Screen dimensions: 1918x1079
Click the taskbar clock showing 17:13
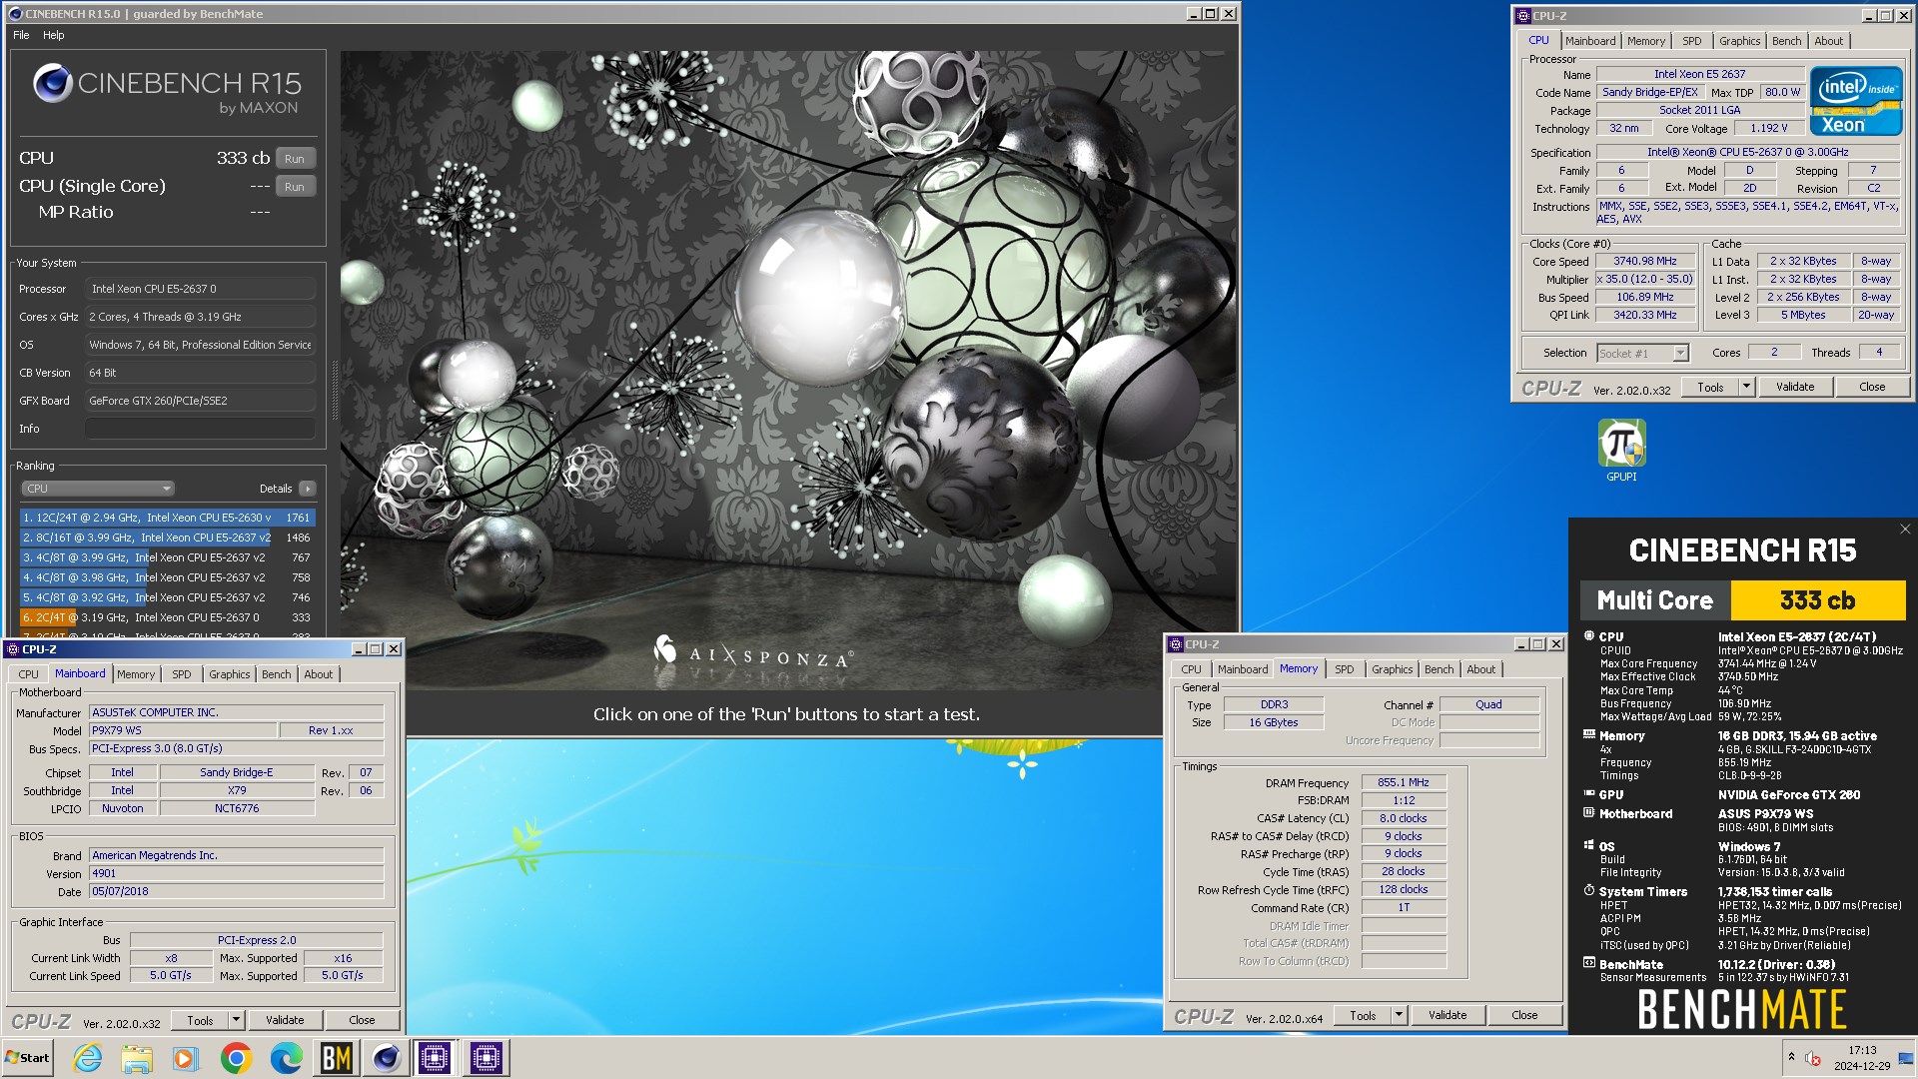point(1862,1058)
